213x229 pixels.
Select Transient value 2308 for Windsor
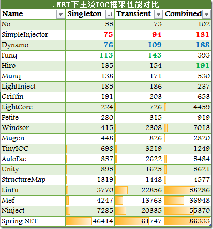(154, 128)
